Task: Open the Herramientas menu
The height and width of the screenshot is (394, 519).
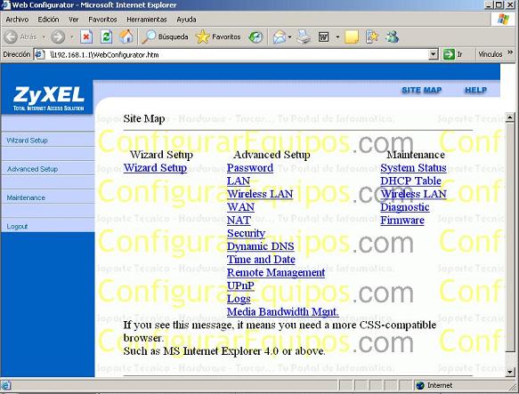Action: (147, 20)
